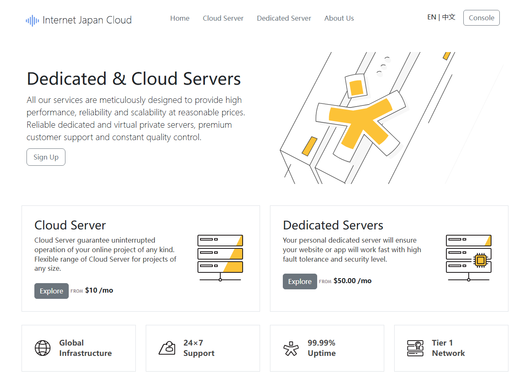Click the Dedicated Servers chip server icon
The width and height of the screenshot is (530, 372).
[469, 258]
